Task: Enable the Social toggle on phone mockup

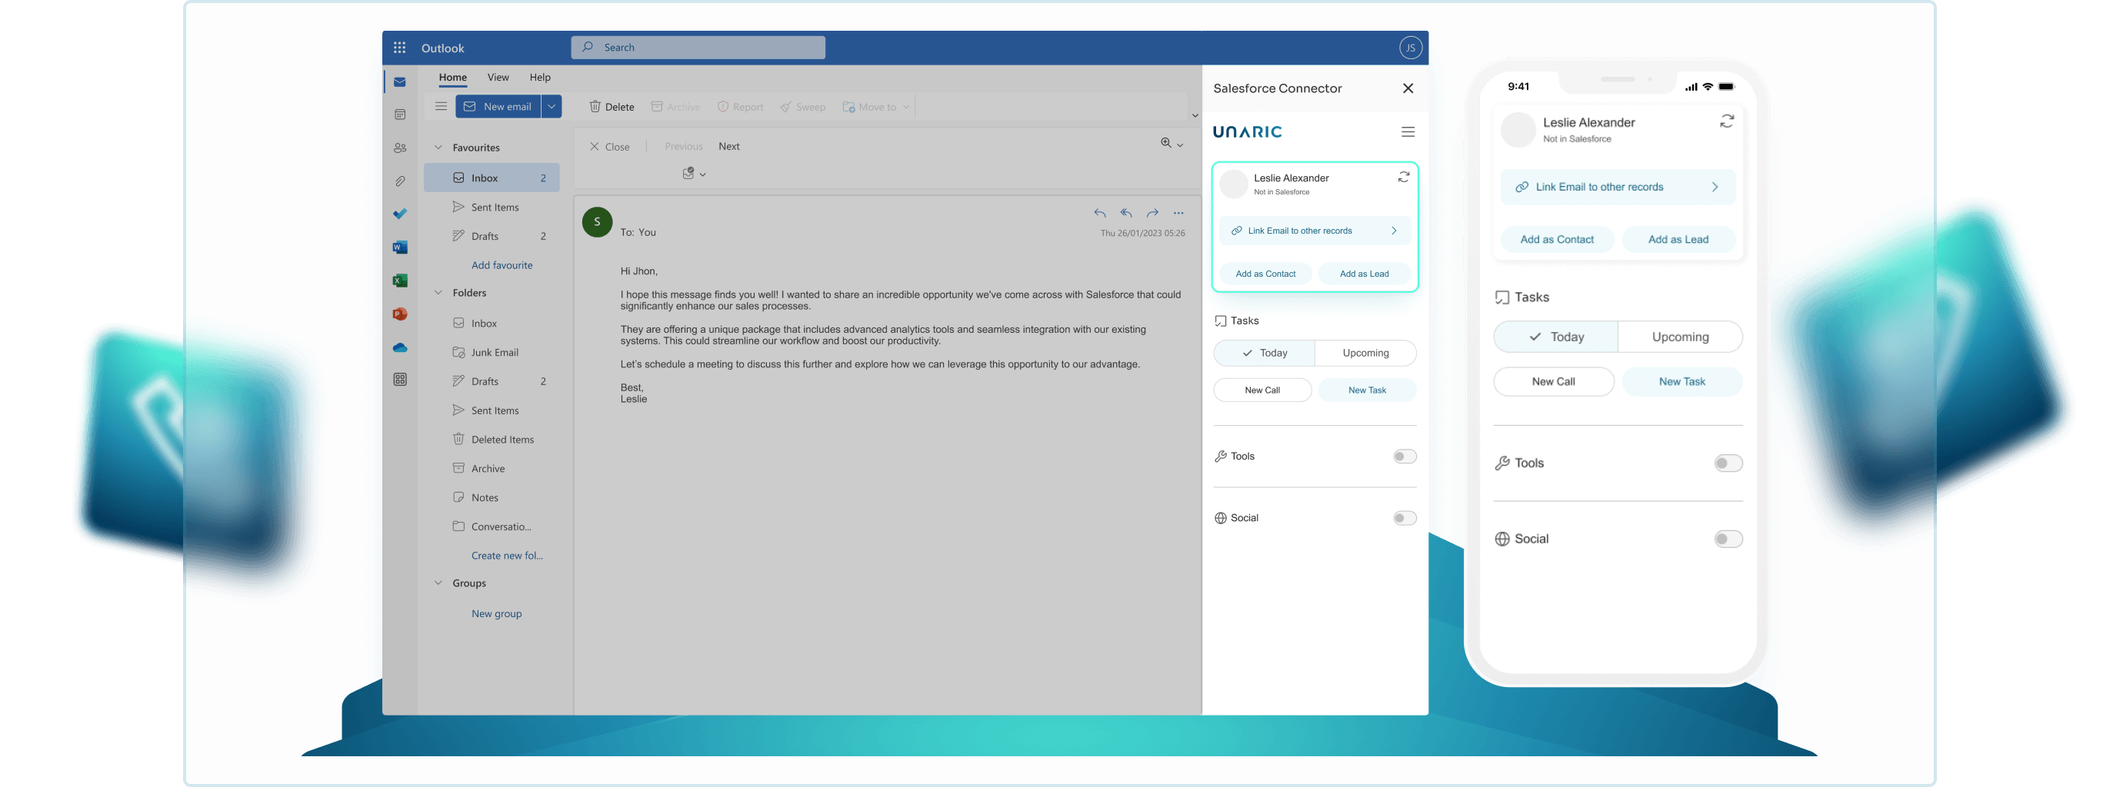Action: click(x=1728, y=539)
